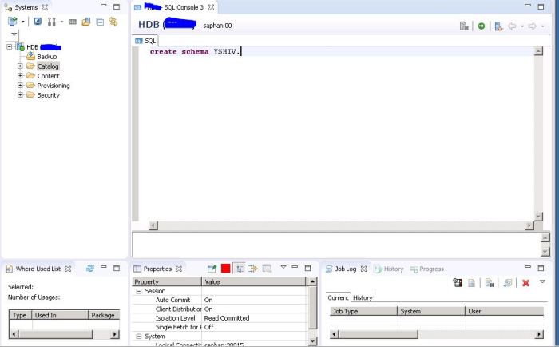Click the Add System icon in Systems

click(11, 22)
